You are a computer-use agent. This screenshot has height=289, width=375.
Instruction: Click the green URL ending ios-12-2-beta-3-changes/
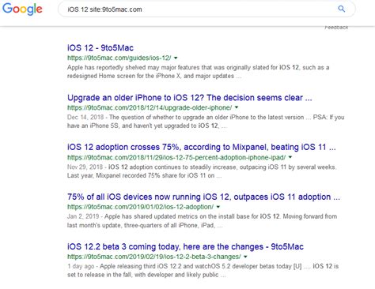pos(154,257)
